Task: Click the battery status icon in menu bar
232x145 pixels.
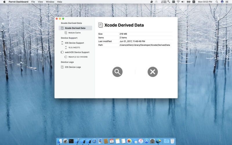Action: (x=188, y=2)
